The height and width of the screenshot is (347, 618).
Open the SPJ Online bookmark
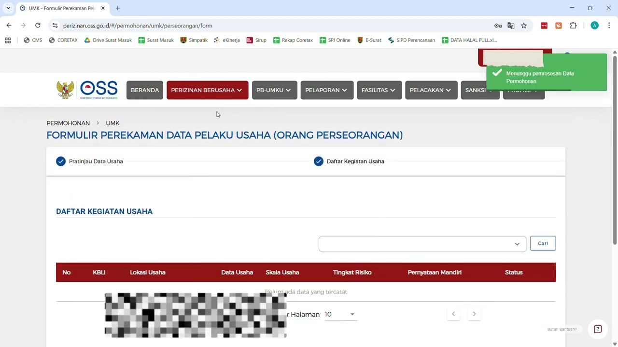(x=335, y=40)
